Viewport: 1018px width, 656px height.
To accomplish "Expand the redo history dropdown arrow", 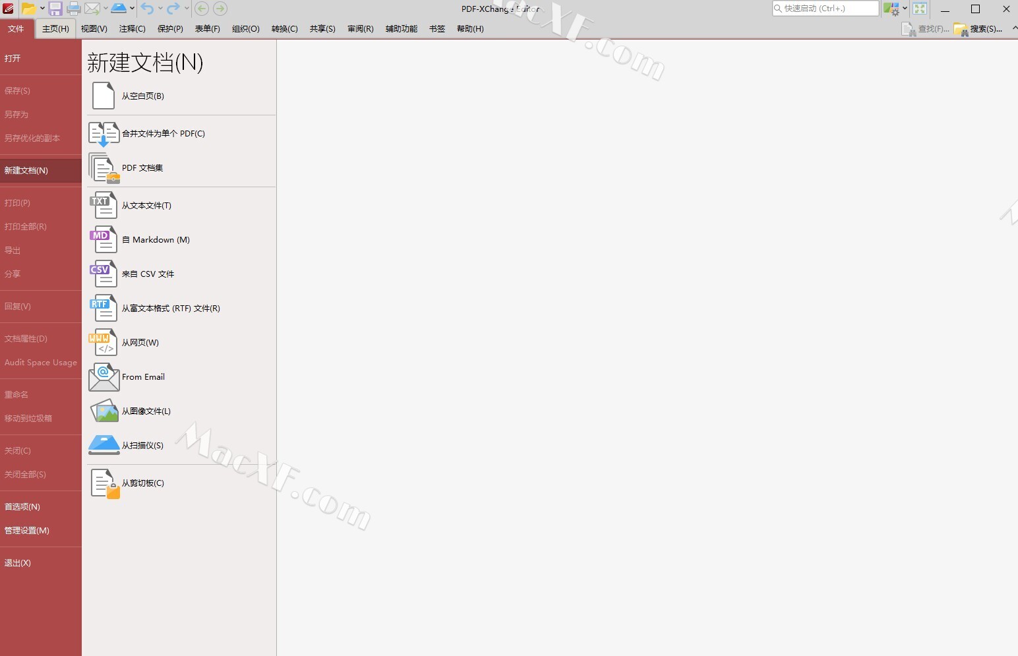I will [x=187, y=9].
